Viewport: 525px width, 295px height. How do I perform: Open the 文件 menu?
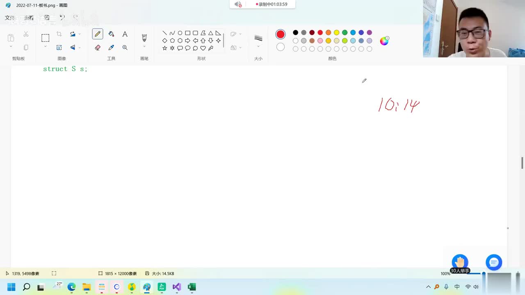(10, 18)
